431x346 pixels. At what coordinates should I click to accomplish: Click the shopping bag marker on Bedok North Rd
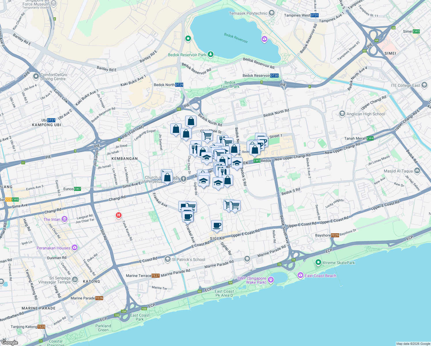tap(191, 121)
